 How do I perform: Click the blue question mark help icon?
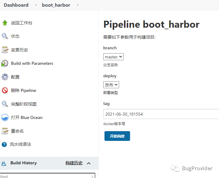tap(4, 145)
